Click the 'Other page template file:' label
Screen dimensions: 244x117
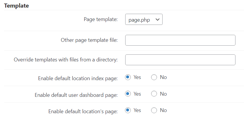click(x=89, y=40)
